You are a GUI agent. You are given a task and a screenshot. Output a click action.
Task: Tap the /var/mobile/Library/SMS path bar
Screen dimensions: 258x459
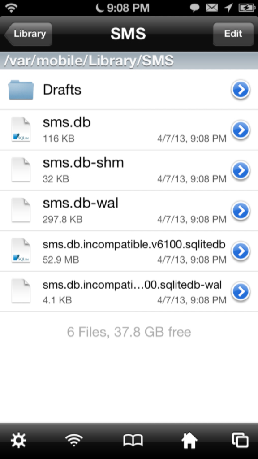[x=129, y=61]
